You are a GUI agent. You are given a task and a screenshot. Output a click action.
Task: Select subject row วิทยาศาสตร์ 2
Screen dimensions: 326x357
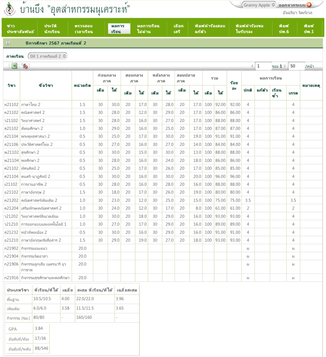click(163, 120)
